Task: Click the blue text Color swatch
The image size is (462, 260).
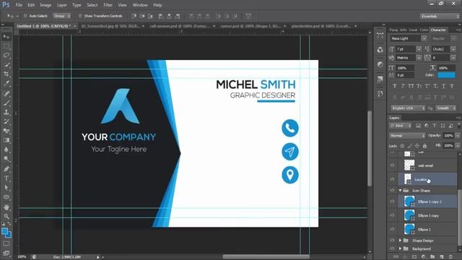Action: point(446,75)
